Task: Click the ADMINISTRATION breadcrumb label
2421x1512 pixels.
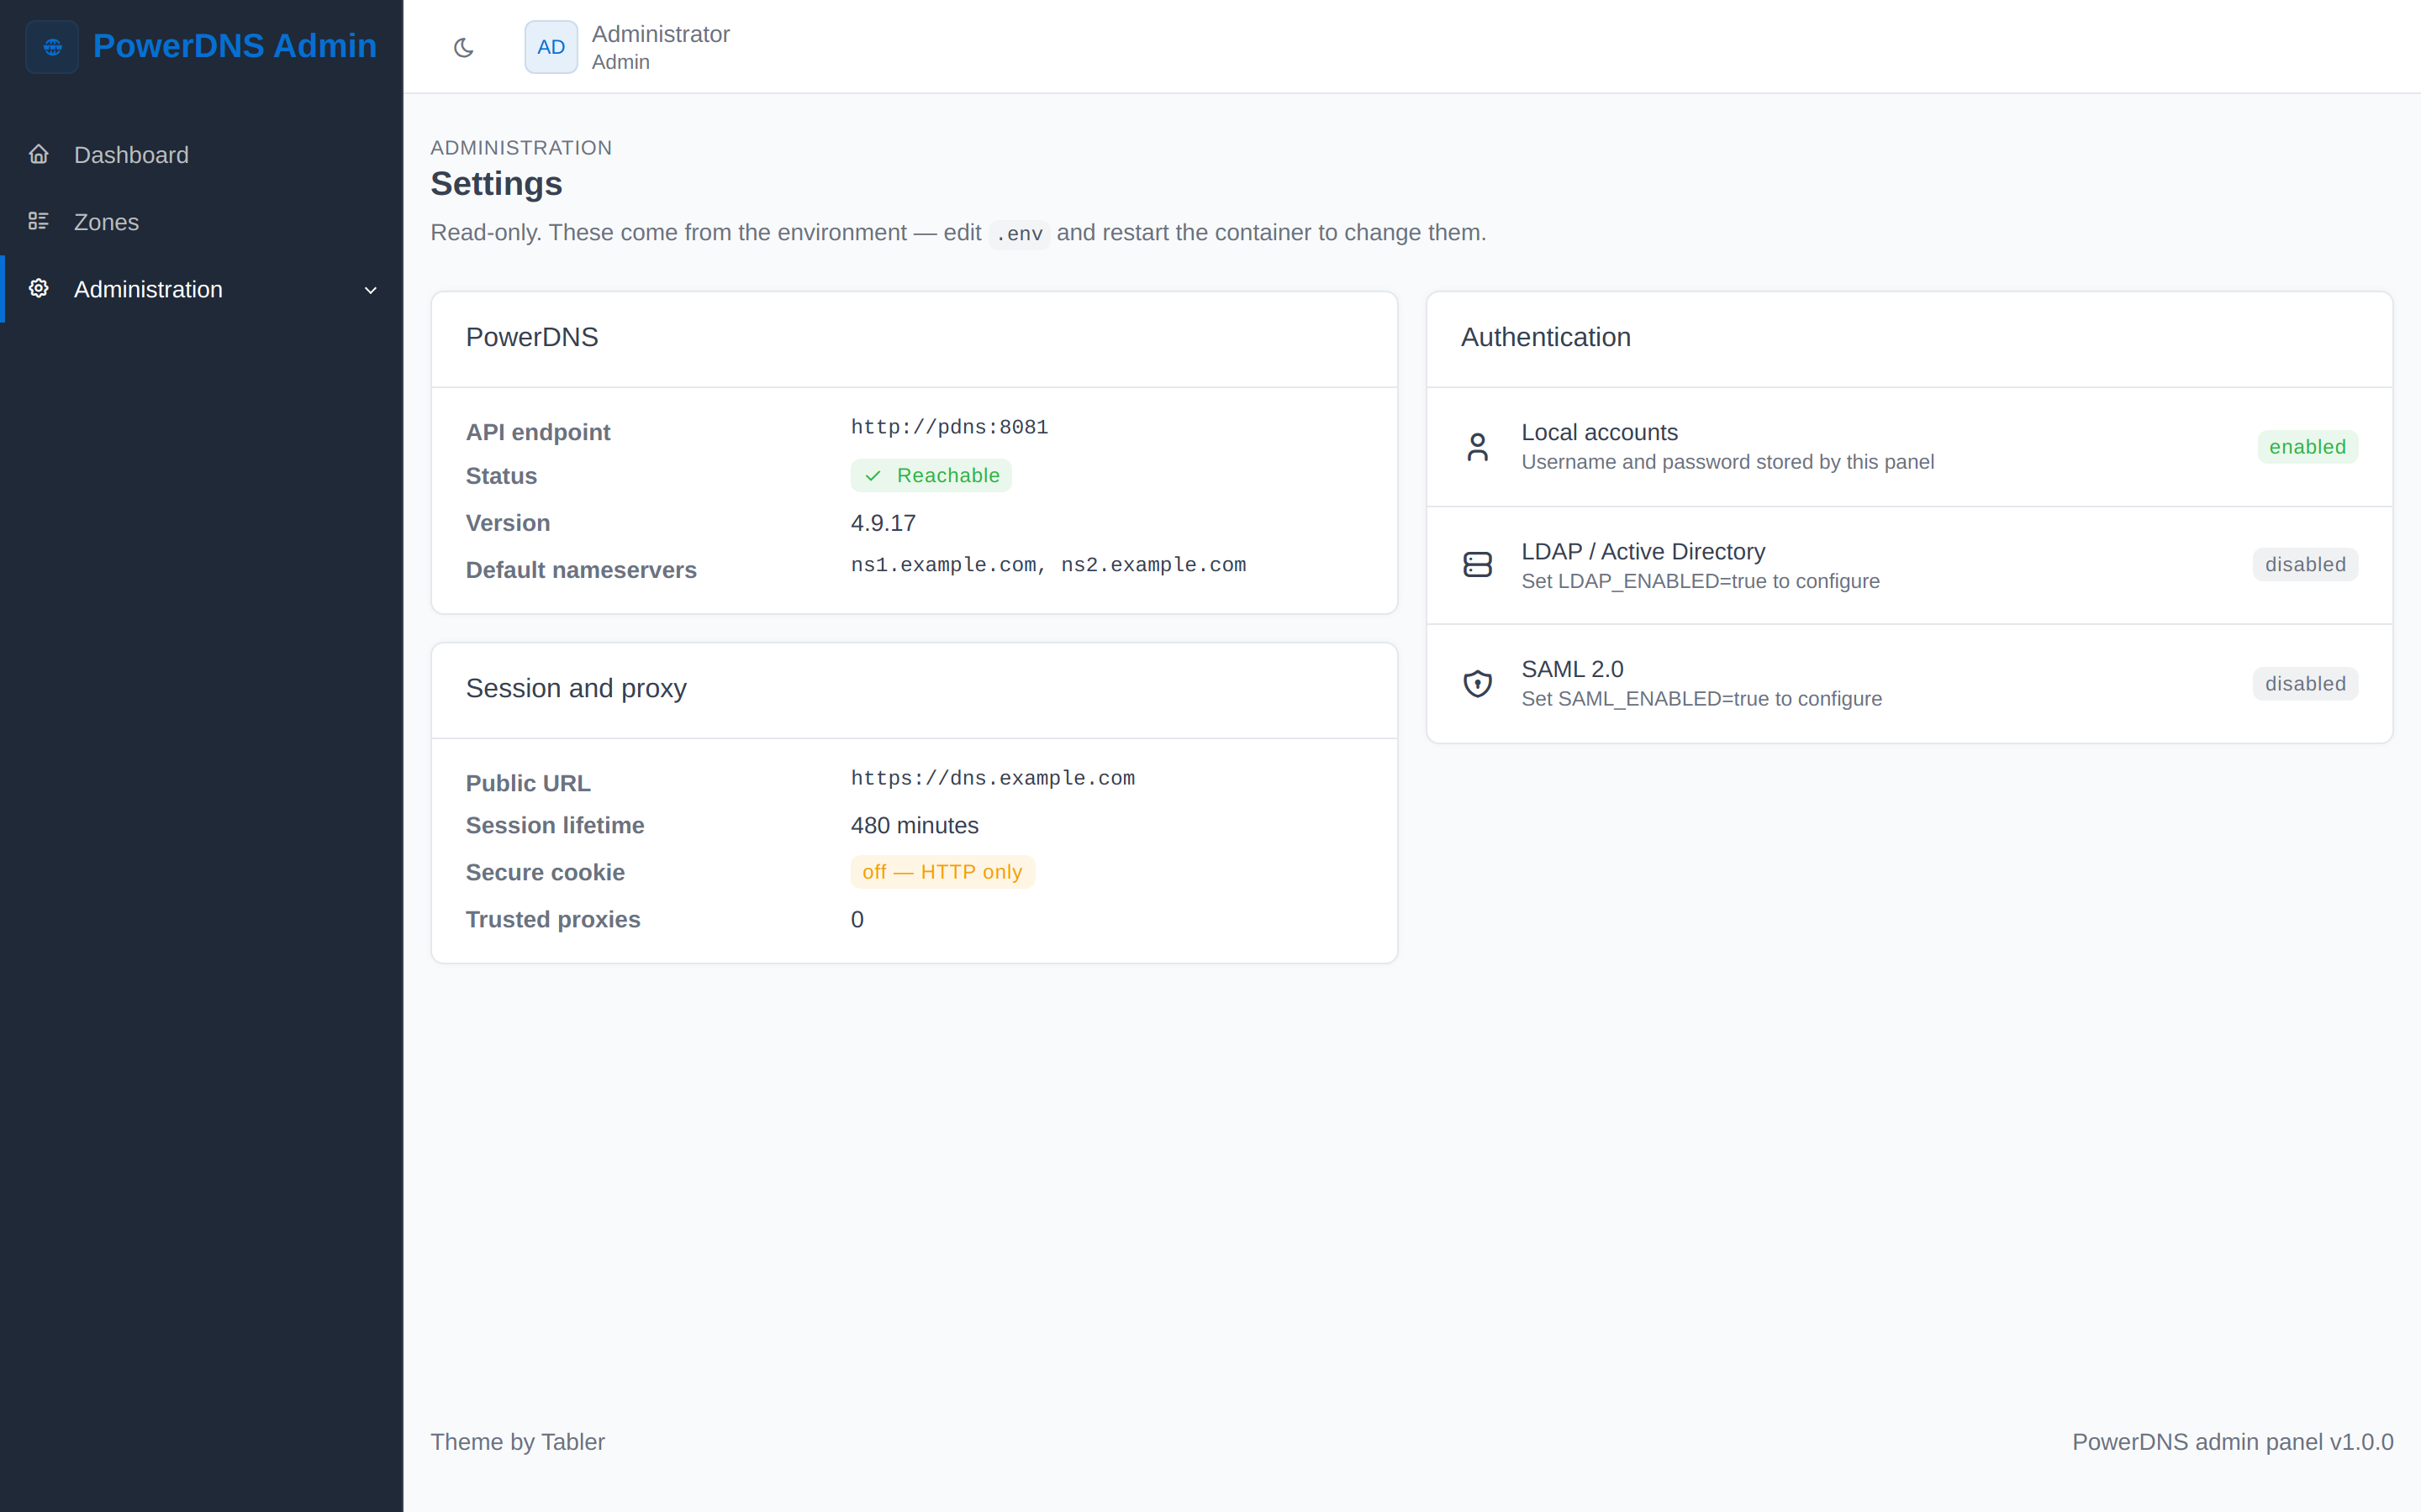Action: coord(521,147)
